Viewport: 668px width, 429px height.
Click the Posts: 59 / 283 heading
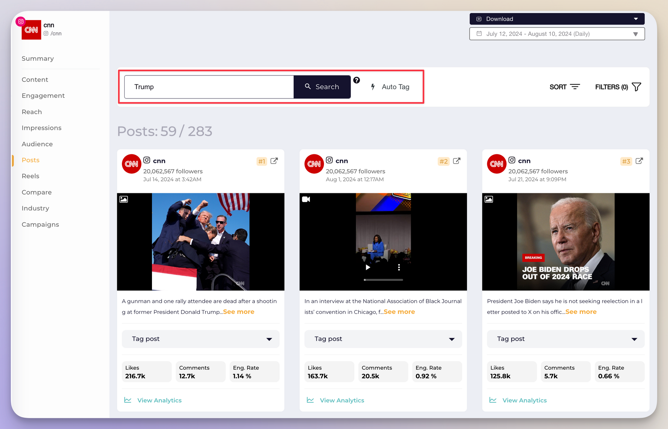pos(165,131)
